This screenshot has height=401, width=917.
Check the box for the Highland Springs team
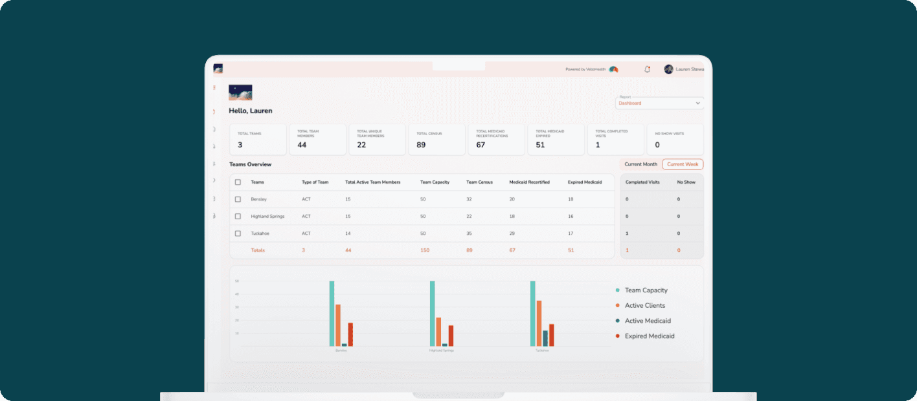tap(238, 216)
